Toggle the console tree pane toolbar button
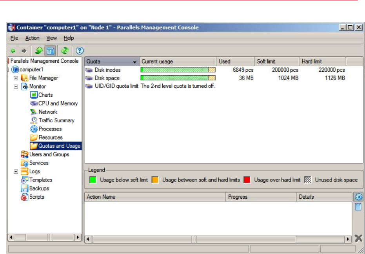This screenshot has width=365, height=254. (x=50, y=51)
